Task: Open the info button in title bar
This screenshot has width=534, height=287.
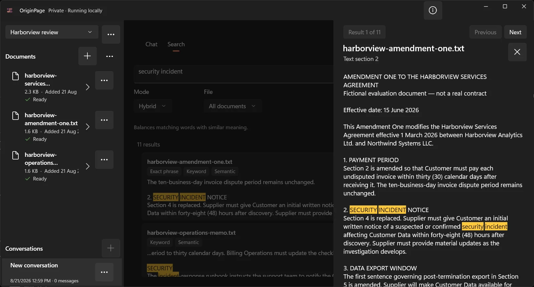Action: point(433,10)
